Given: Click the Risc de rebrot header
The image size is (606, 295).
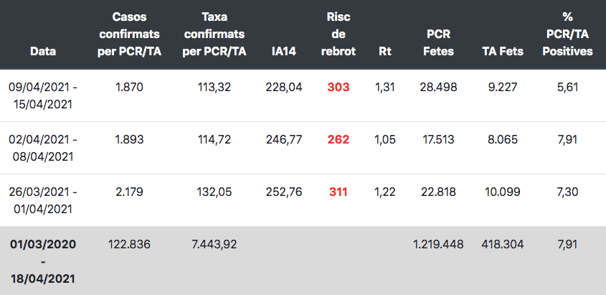Looking at the screenshot, I should click(x=338, y=34).
